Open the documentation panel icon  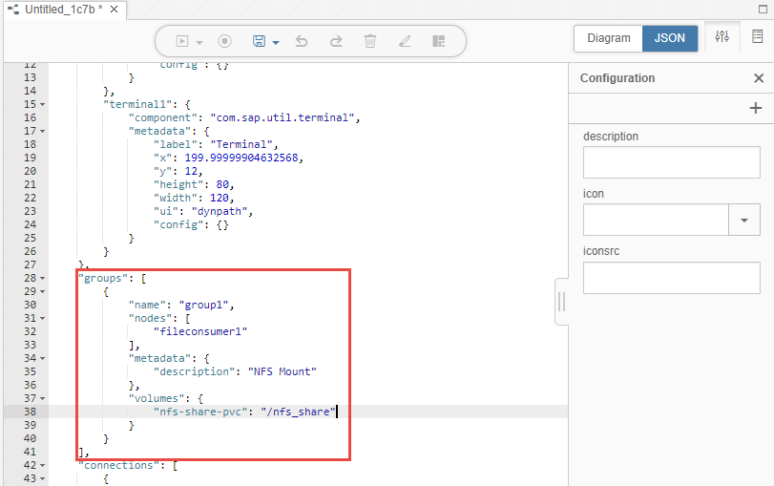758,38
